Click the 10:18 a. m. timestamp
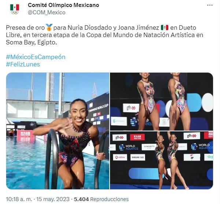The image size is (224, 204). pos(19,199)
